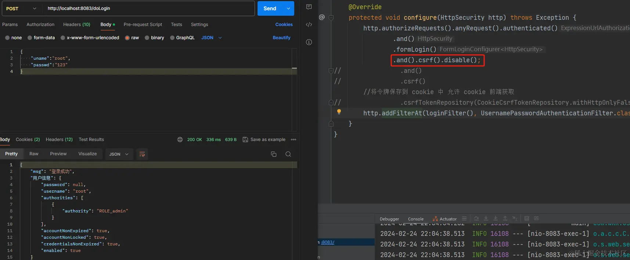Click the Actuator icon in the debug panel
Screen dimensions: 630x260
pos(435,219)
